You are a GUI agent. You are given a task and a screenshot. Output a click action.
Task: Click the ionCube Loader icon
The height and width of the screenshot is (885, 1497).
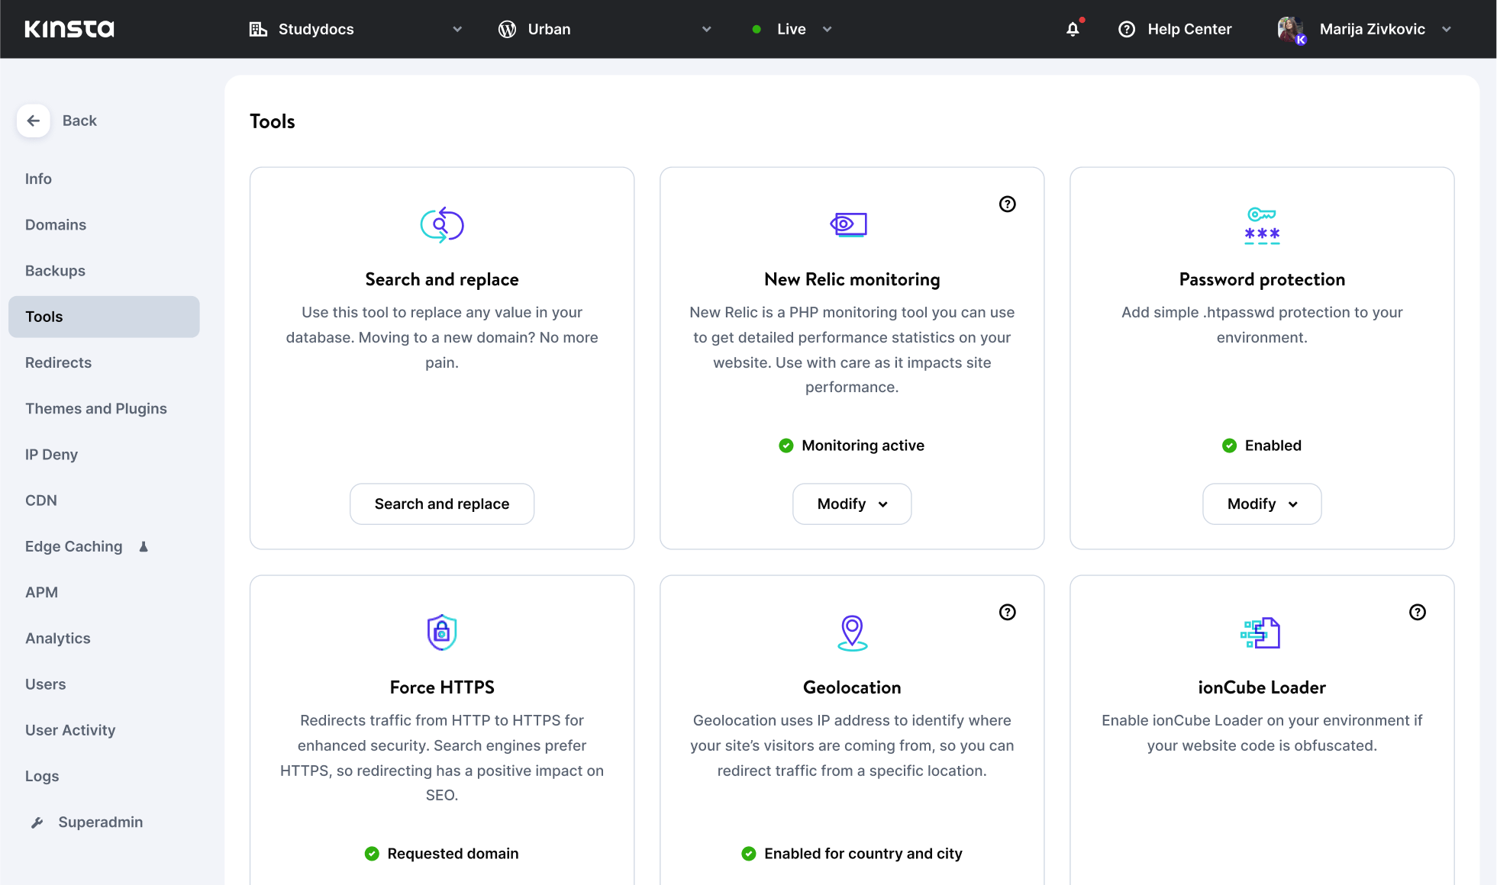(x=1261, y=632)
